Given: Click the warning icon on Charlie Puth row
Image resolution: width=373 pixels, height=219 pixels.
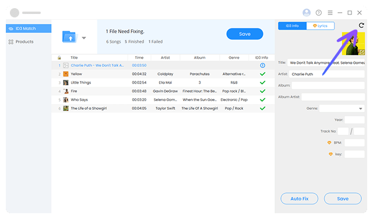Looking at the screenshot, I should click(262, 66).
